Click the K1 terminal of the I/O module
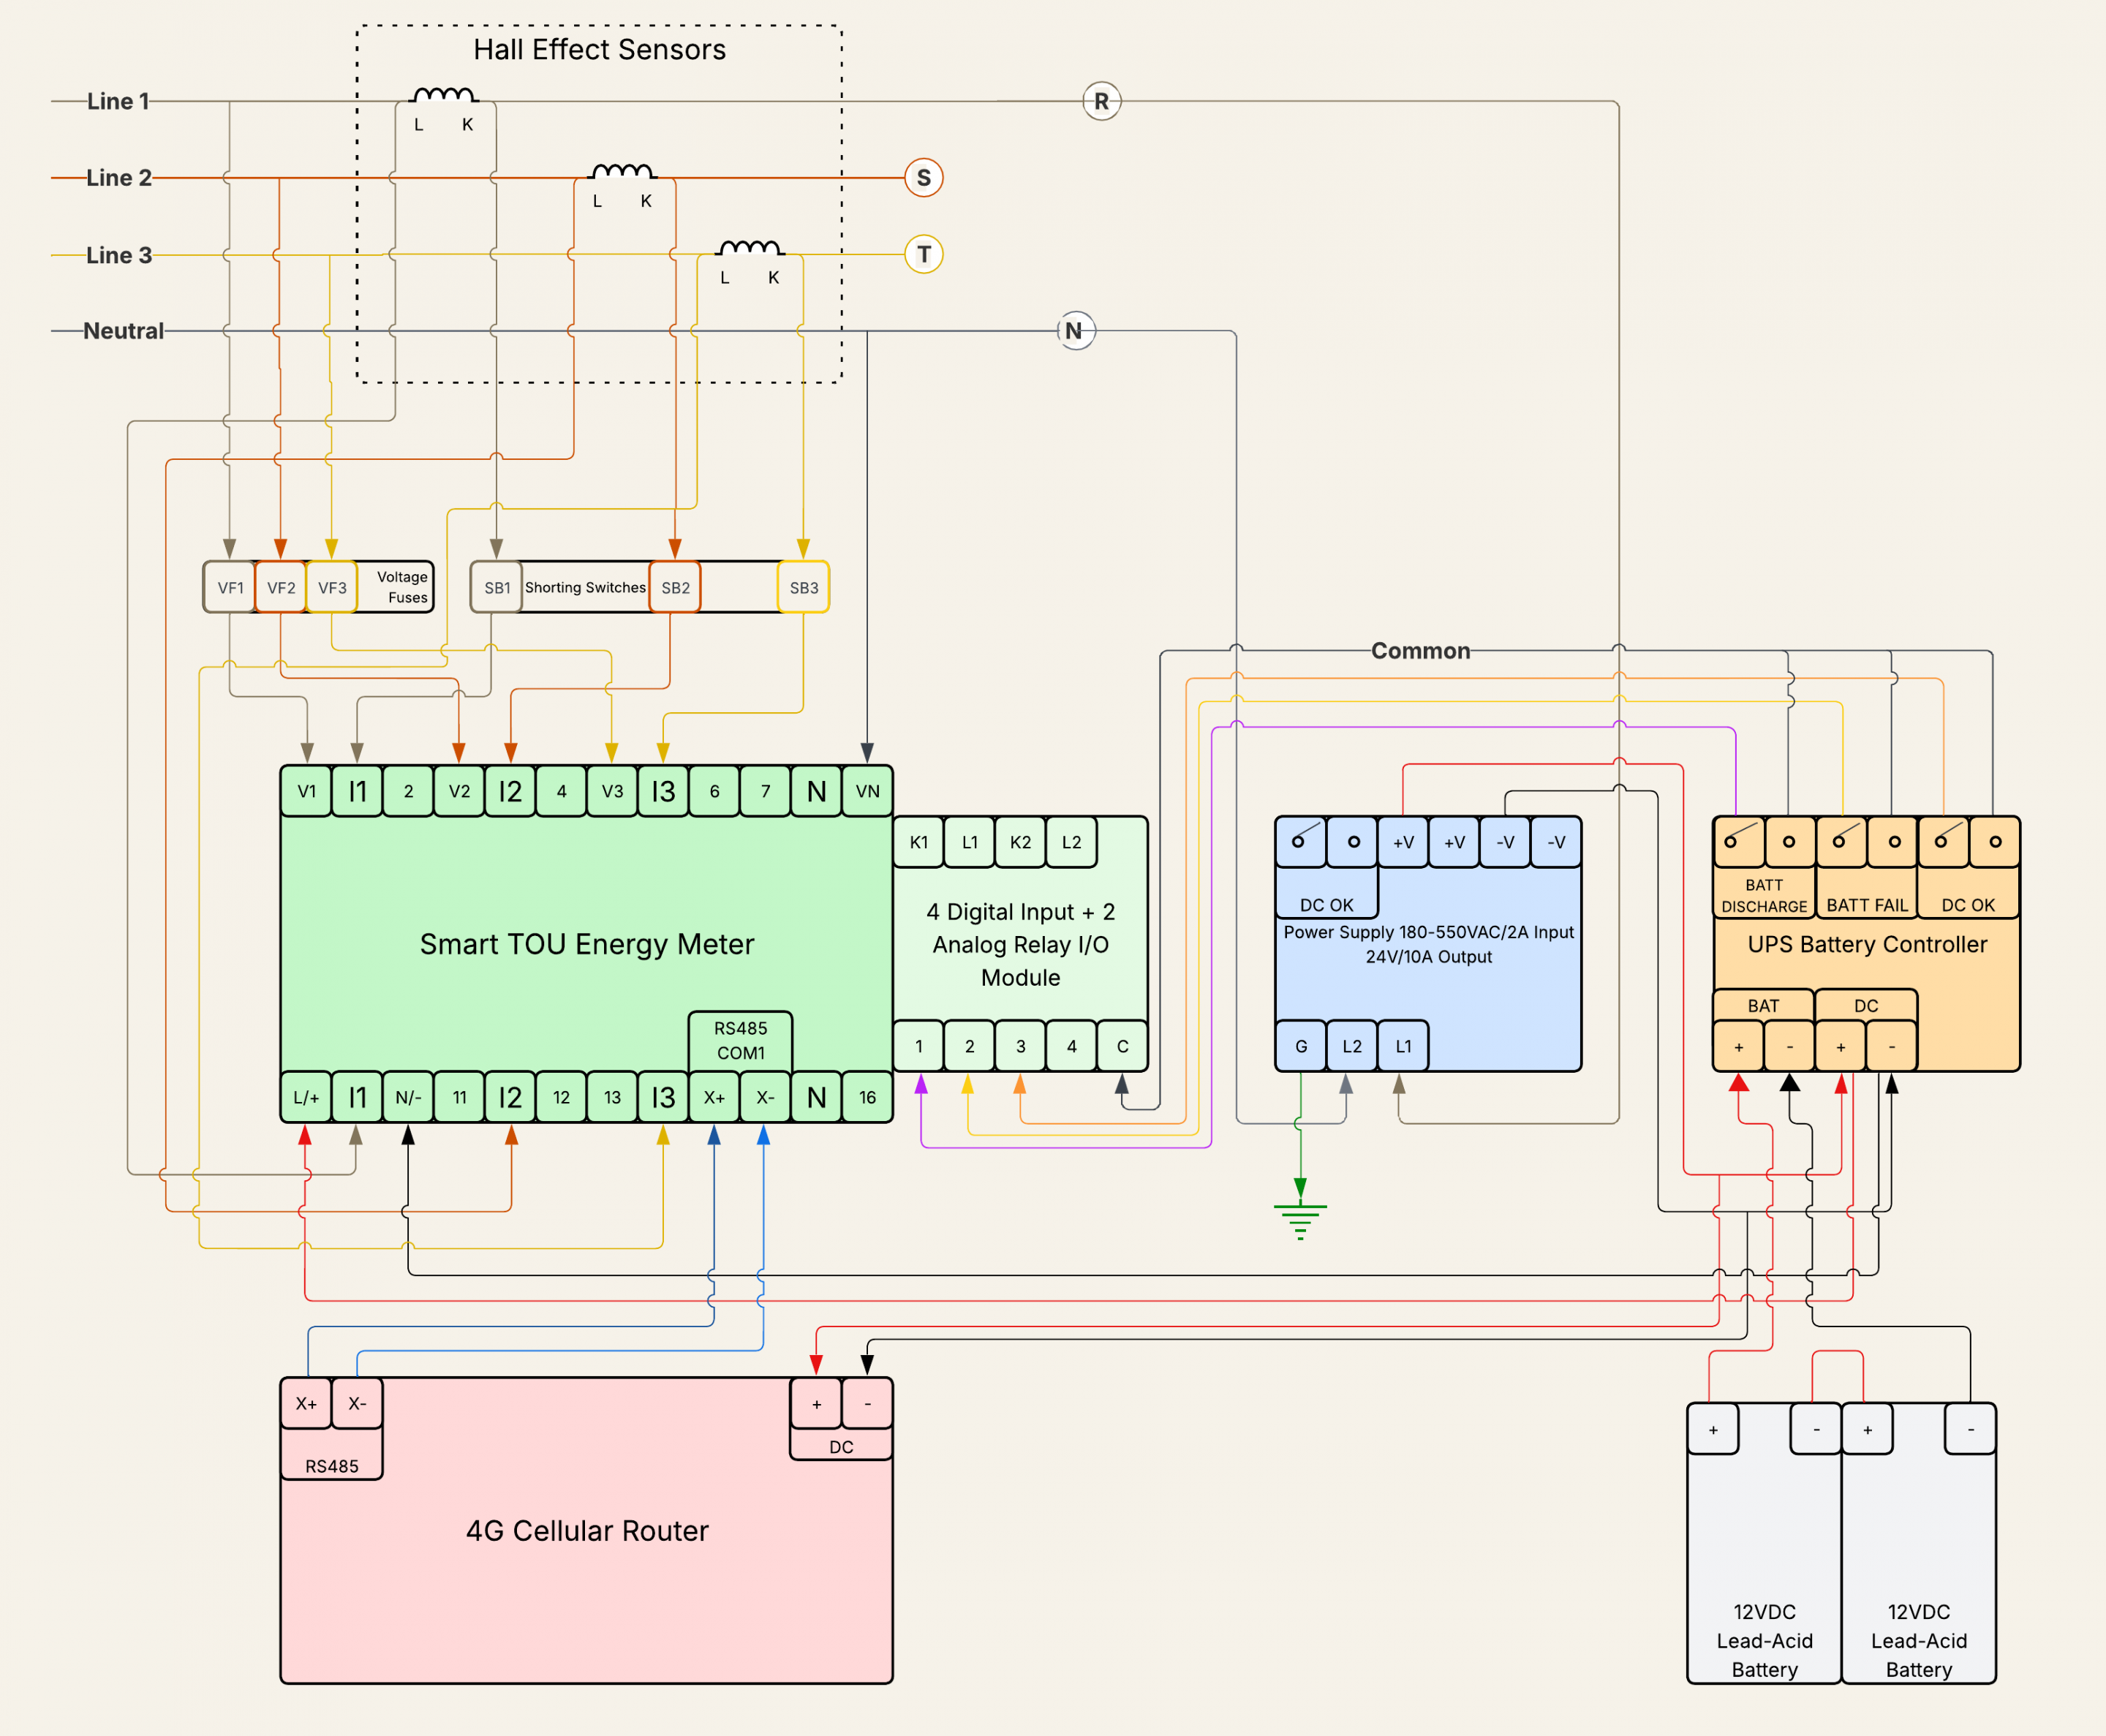This screenshot has width=2106, height=1736. (919, 842)
